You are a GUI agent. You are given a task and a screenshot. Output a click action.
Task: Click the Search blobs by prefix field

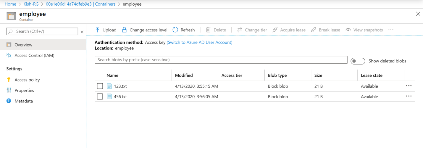pyautogui.click(x=221, y=60)
